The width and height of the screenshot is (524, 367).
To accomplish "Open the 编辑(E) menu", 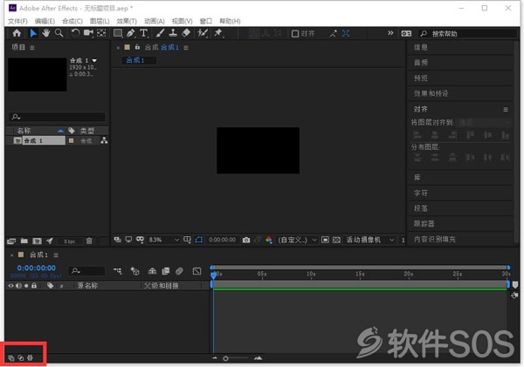I will (x=45, y=21).
